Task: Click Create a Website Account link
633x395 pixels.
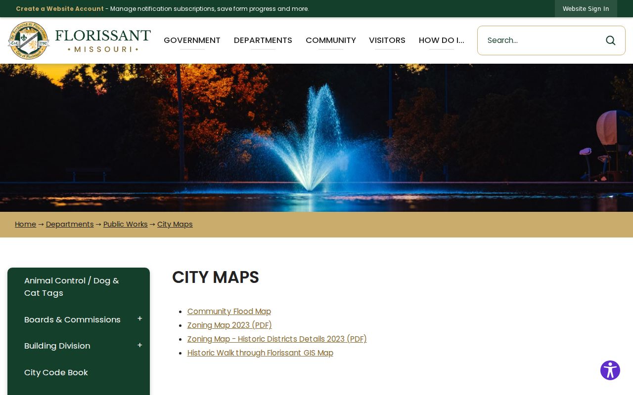Action: click(60, 9)
